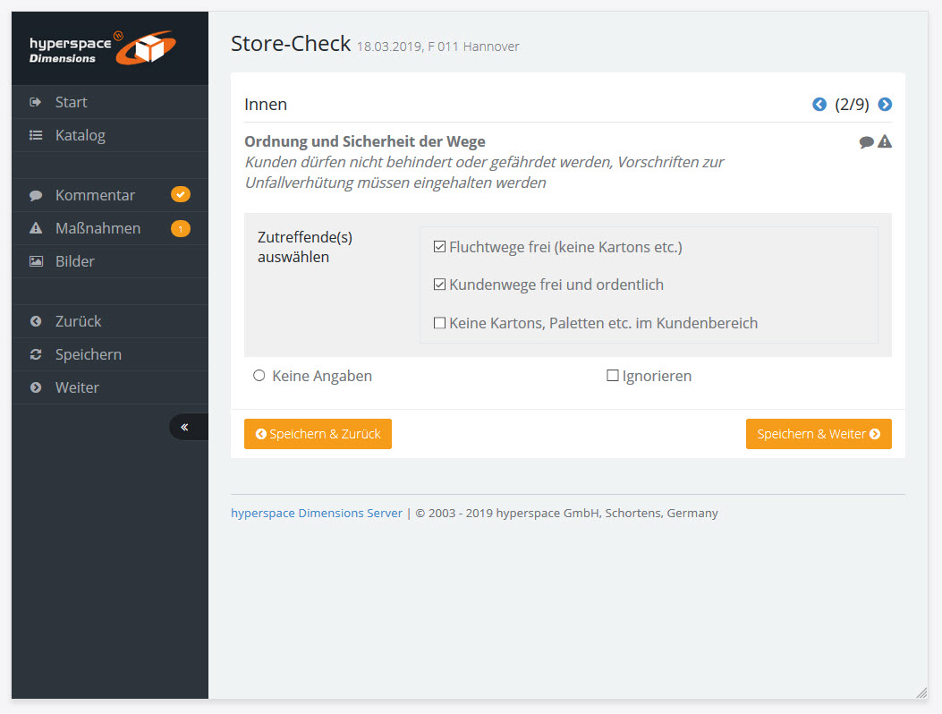Viewport: 942px width, 714px height.
Task: Open the Start menu item
Action: point(71,102)
